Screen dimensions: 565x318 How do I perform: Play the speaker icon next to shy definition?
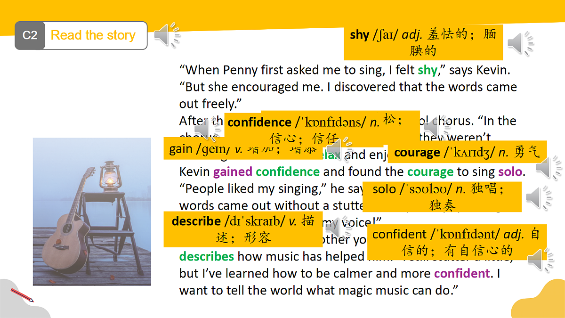click(520, 43)
